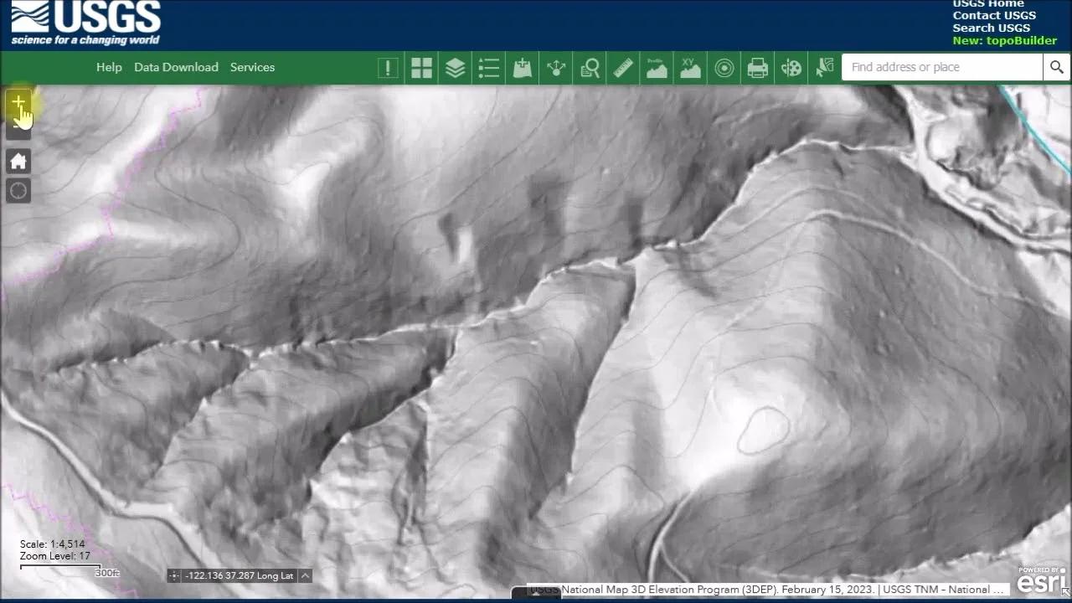Screen dimensions: 1072x603
Task: Click the exclamation mark alert icon
Action: (x=388, y=68)
